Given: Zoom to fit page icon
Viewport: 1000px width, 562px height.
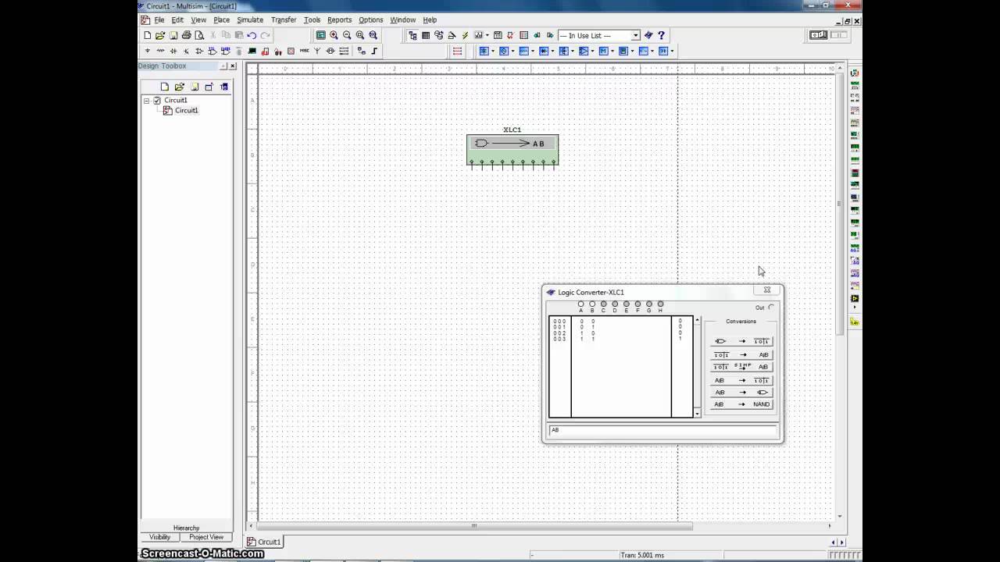Looking at the screenshot, I should coord(373,35).
